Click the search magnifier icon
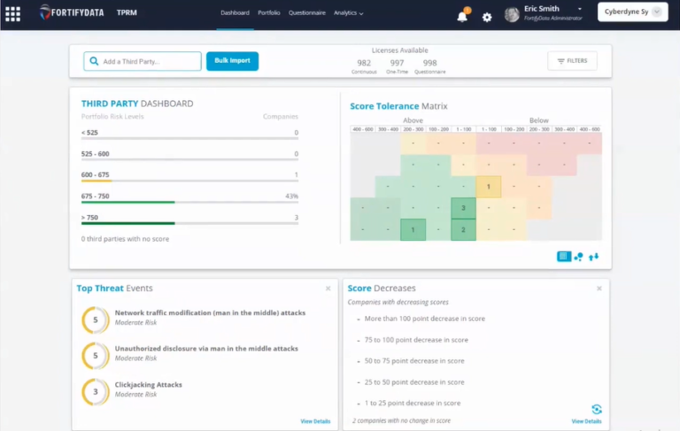This screenshot has width=680, height=431. pyautogui.click(x=94, y=61)
